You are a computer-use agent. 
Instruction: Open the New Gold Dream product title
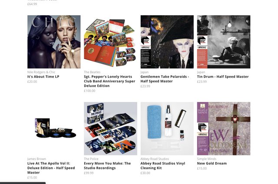pyautogui.click(x=212, y=164)
